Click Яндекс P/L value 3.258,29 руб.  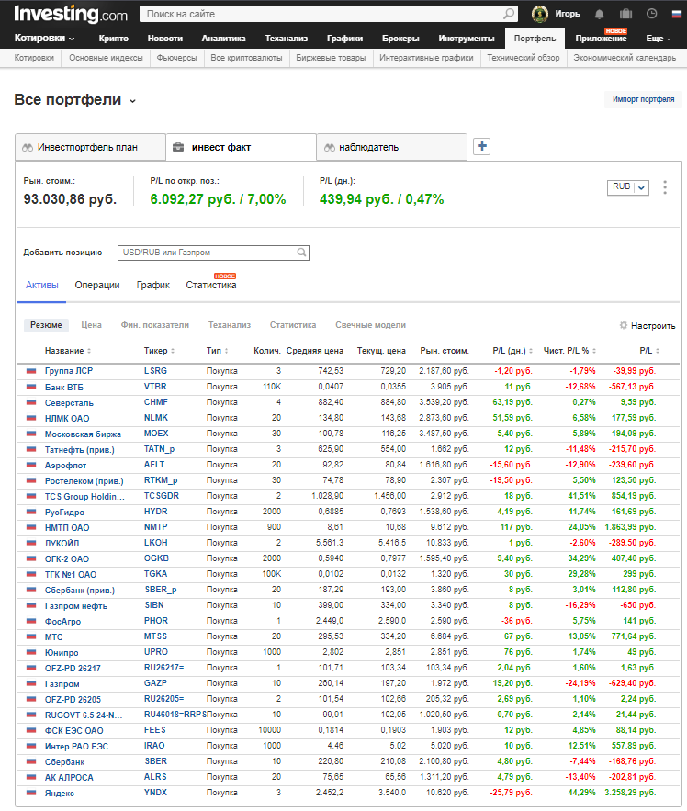[x=629, y=793]
